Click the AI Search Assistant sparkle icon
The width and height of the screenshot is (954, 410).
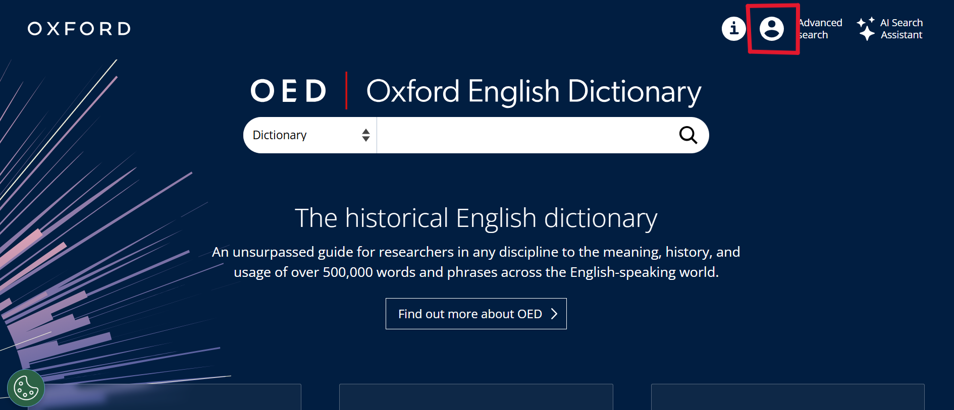tap(866, 29)
